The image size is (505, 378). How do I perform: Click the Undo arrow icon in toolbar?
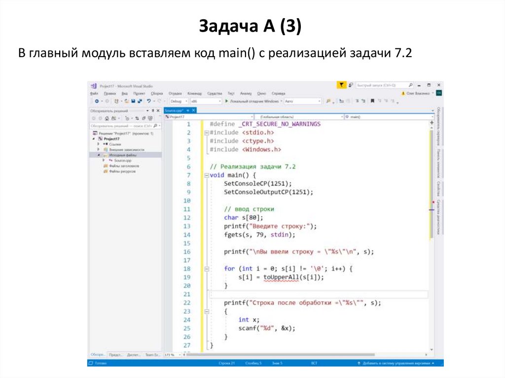[x=148, y=101]
